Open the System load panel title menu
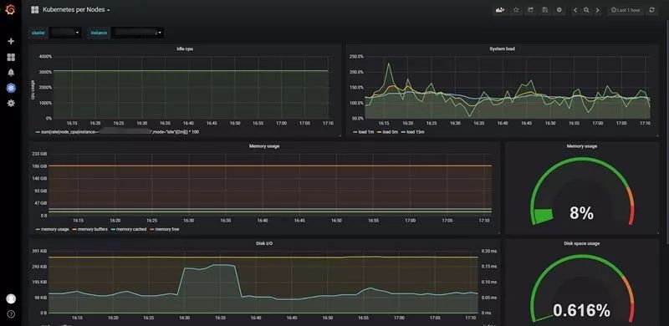 [502, 48]
